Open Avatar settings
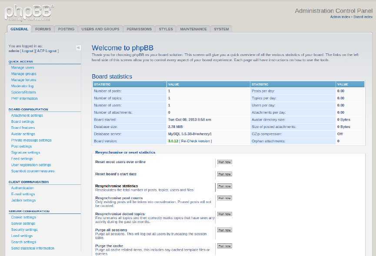Image resolution: width=376 pixels, height=256 pixels. [22, 134]
